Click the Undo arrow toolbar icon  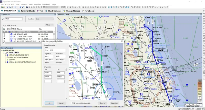click(15, 7)
